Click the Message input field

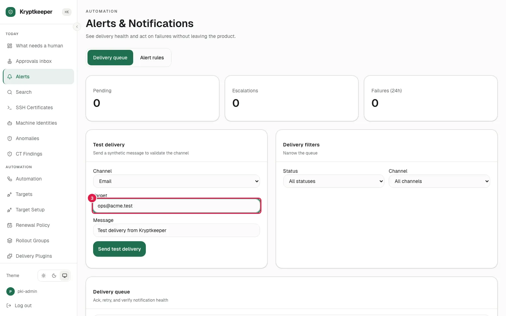(x=176, y=230)
